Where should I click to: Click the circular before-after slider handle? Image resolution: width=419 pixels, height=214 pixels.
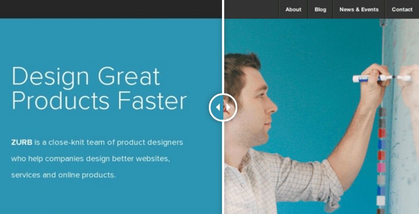[223, 107]
